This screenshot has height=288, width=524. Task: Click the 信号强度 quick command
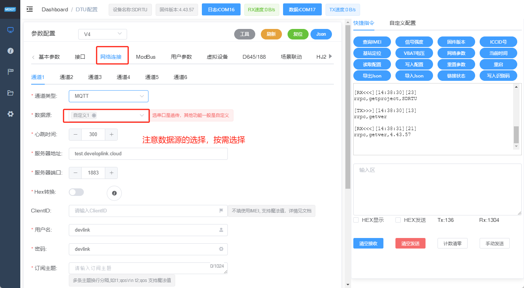coord(414,42)
